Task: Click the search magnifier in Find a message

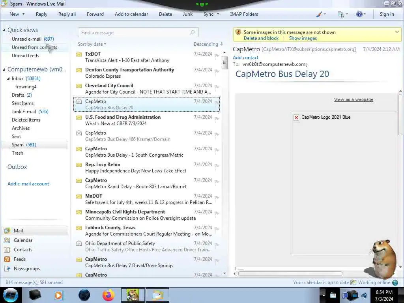Action: pos(192,32)
